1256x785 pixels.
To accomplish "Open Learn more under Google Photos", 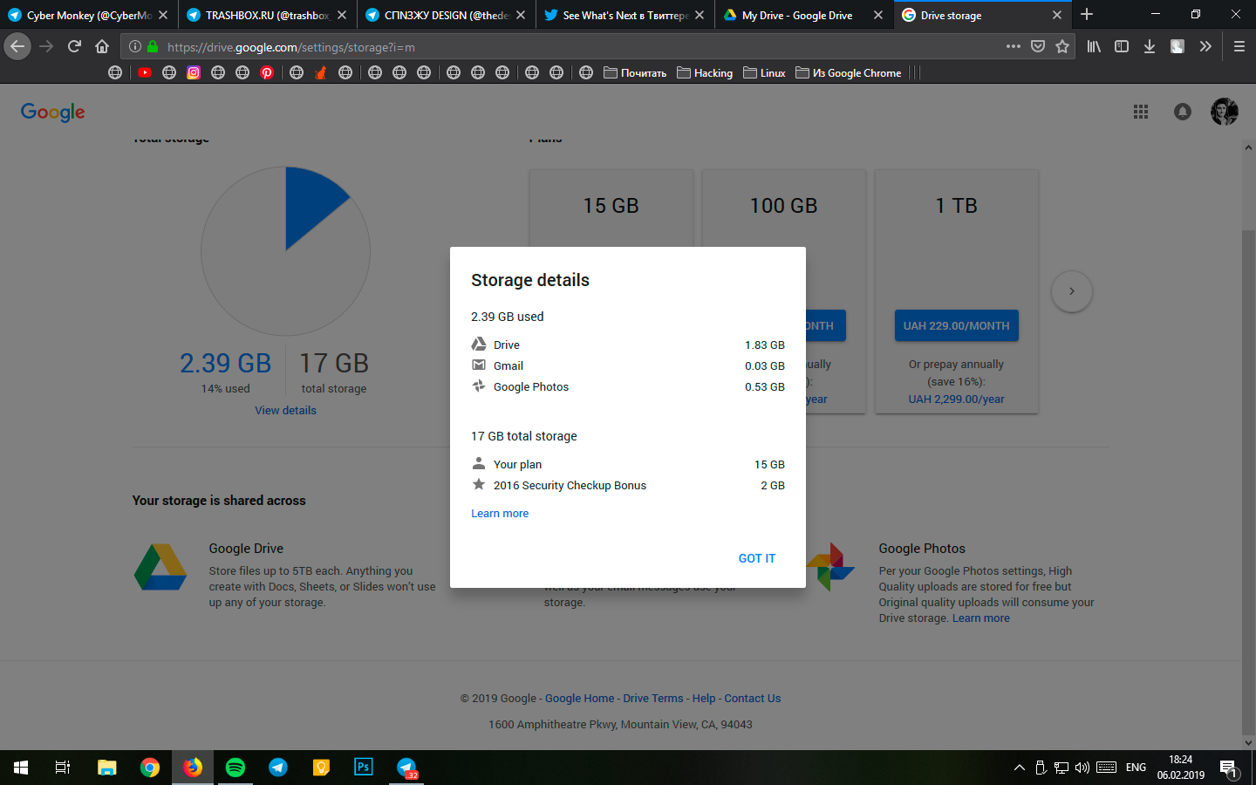I will click(x=981, y=618).
